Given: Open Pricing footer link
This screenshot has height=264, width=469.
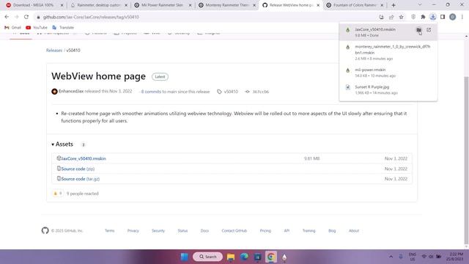Looking at the screenshot, I should point(265,230).
